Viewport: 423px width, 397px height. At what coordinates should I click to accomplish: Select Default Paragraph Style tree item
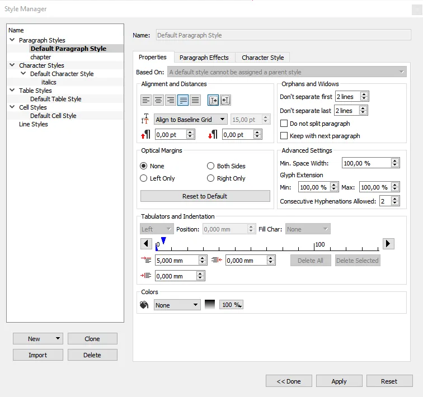68,49
